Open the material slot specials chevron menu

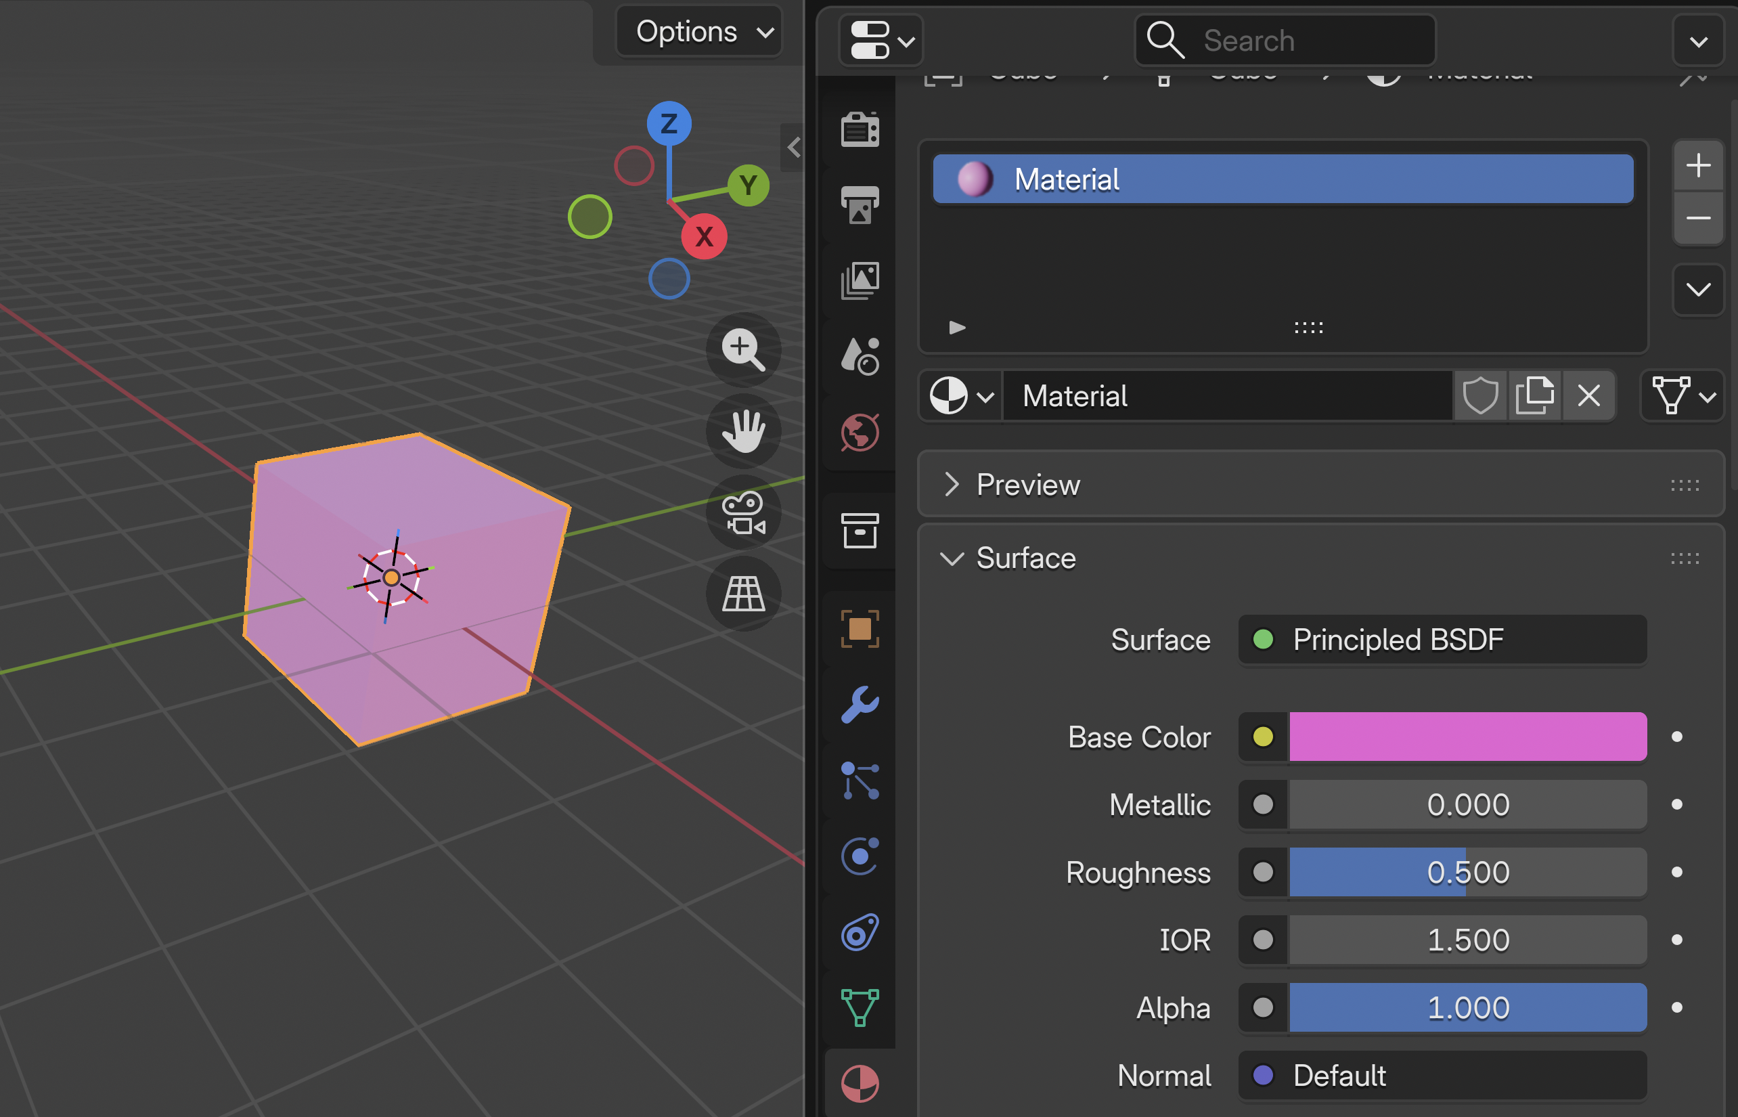click(x=1698, y=290)
